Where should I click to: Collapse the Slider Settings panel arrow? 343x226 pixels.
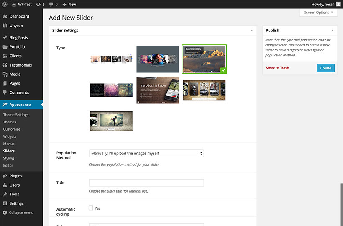click(x=252, y=31)
